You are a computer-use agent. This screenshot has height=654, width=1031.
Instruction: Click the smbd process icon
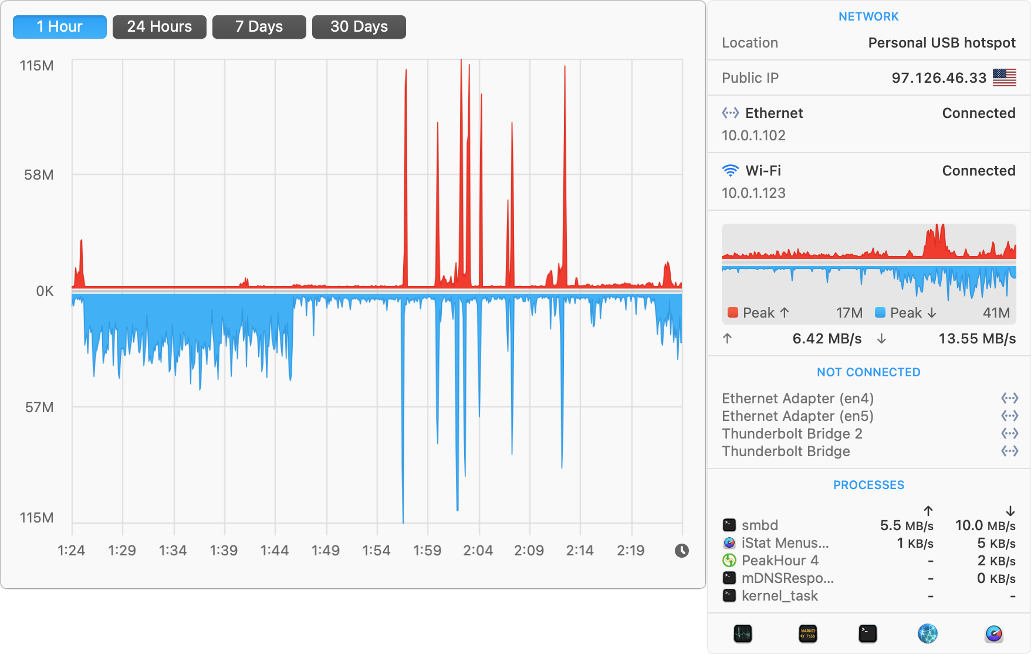point(729,525)
